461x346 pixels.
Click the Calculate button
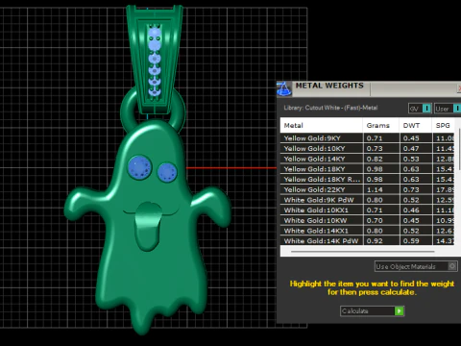[372, 311]
